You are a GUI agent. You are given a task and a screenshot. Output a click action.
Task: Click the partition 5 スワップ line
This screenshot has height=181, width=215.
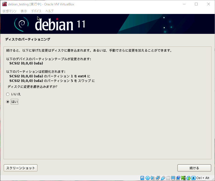tap(52, 81)
